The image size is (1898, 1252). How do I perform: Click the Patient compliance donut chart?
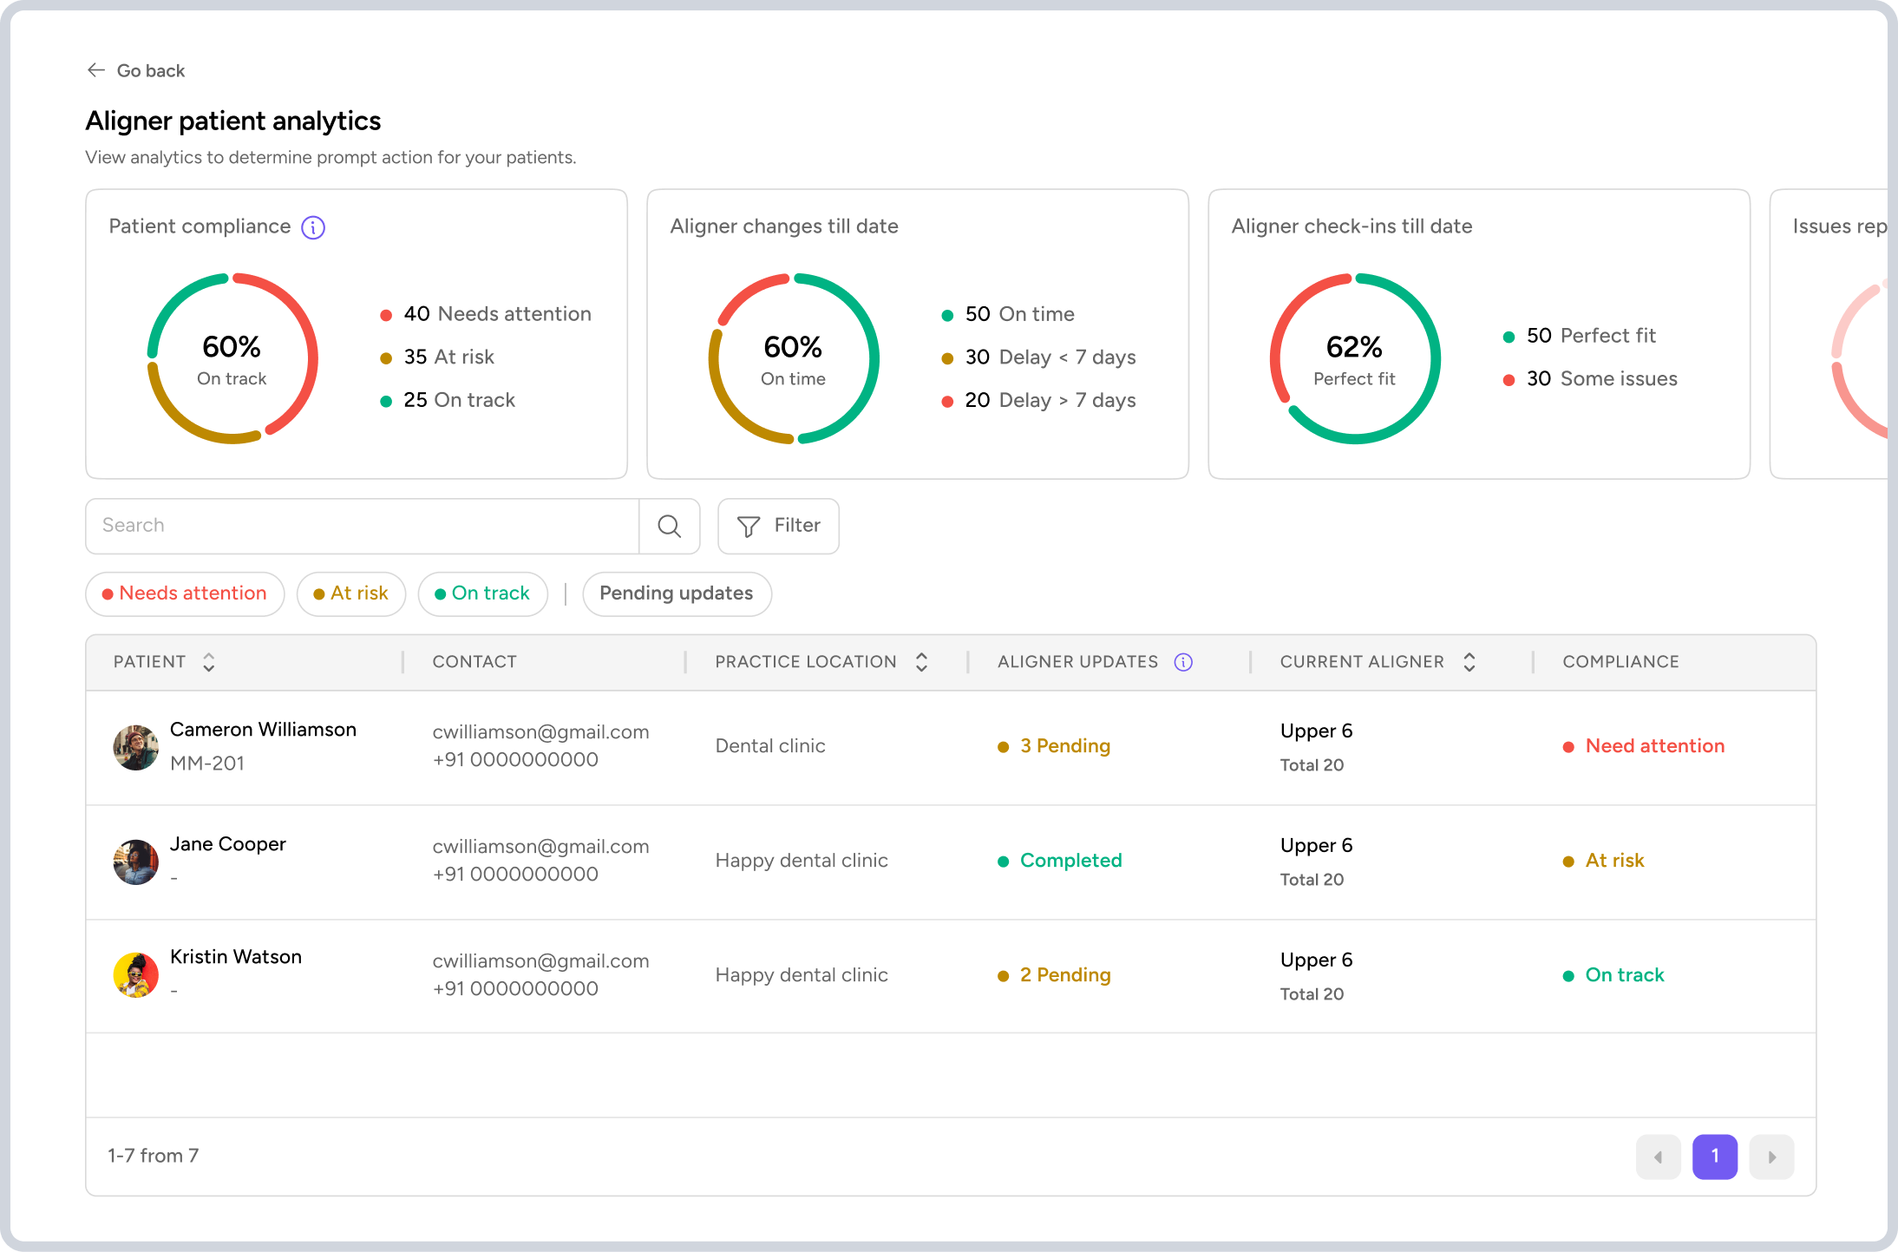pos(232,358)
